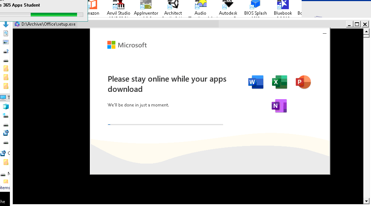Image resolution: width=371 pixels, height=206 pixels.
Task: Minimize the Microsoft installer dialog
Action: pos(325,34)
